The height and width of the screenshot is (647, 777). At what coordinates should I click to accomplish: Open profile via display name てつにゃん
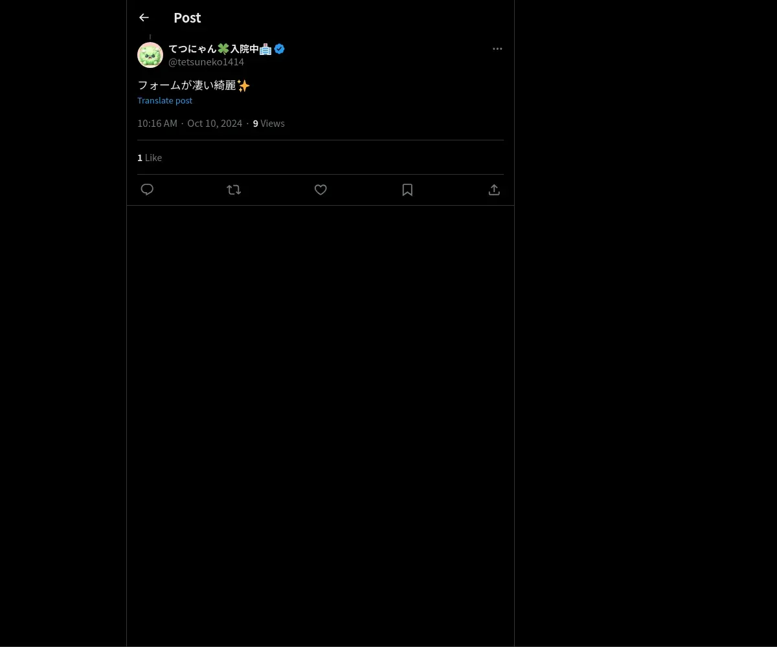point(192,49)
